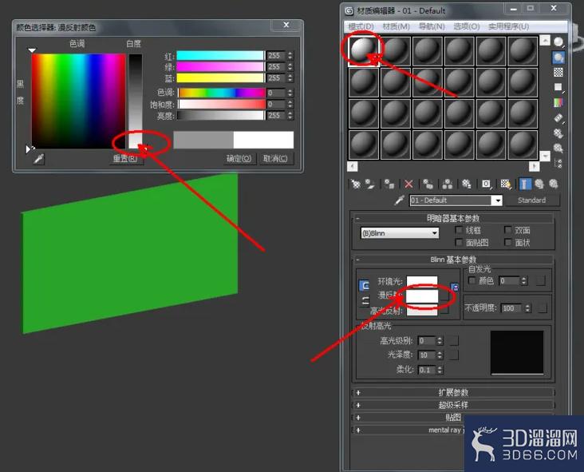Click the Select by Material icon
This screenshot has height=472, width=584.
(558, 148)
